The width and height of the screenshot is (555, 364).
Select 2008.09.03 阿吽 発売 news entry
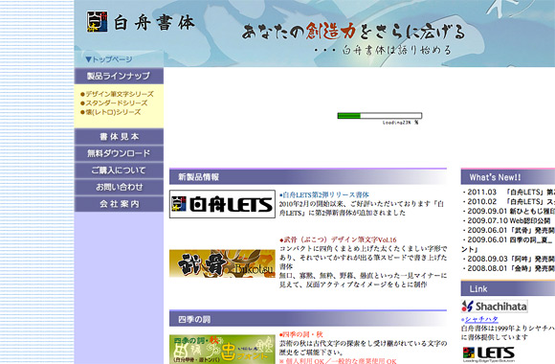coord(509,259)
